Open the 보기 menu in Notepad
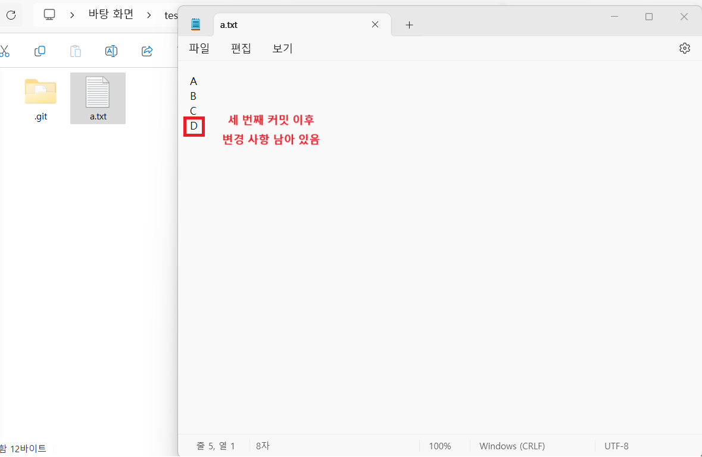 point(282,48)
